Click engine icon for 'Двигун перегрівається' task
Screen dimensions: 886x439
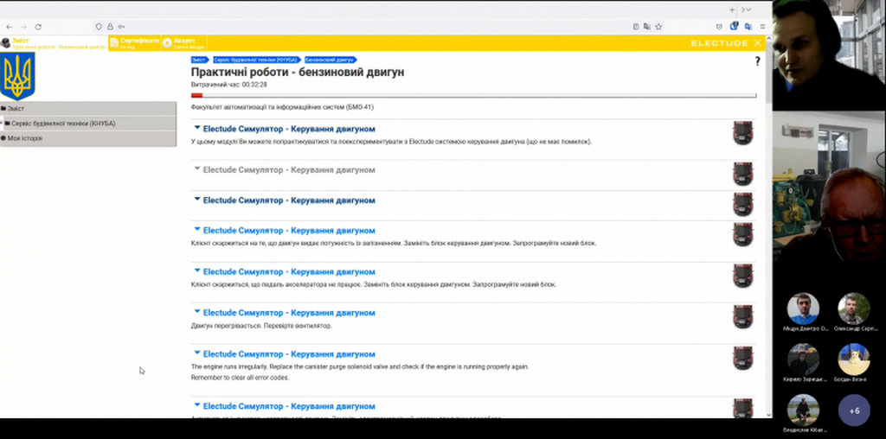pyautogui.click(x=743, y=317)
